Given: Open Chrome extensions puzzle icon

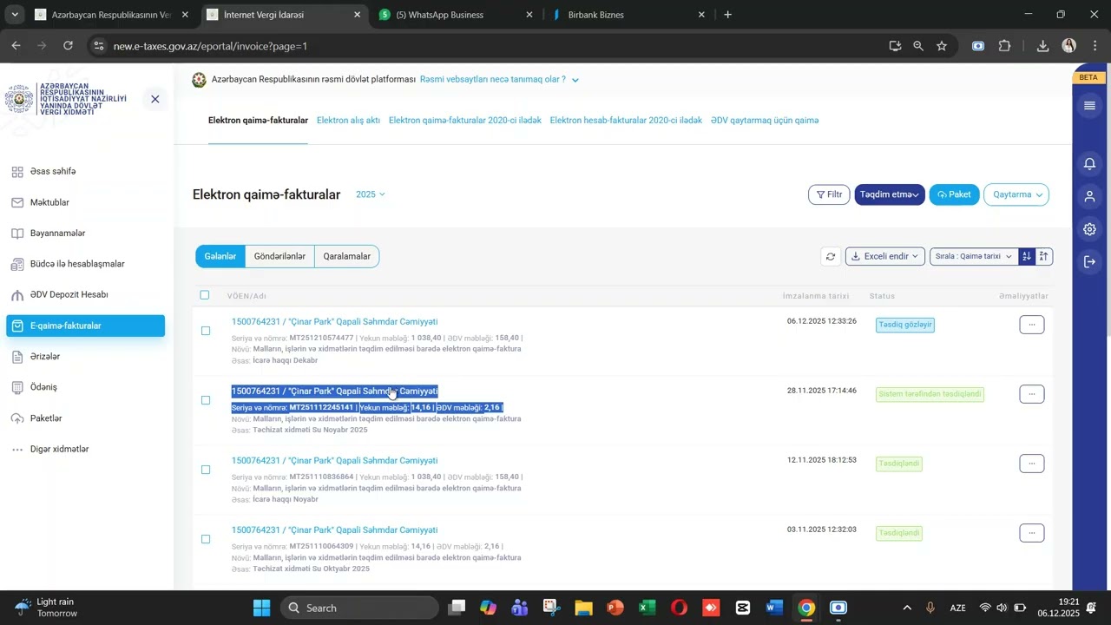Looking at the screenshot, I should 1005,46.
